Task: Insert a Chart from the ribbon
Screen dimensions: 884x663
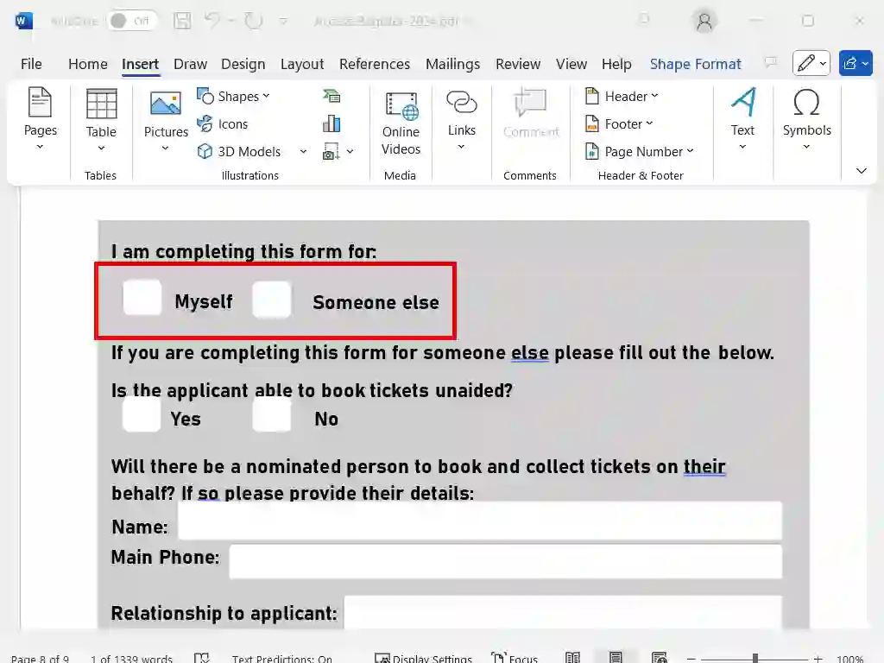Action: (331, 124)
